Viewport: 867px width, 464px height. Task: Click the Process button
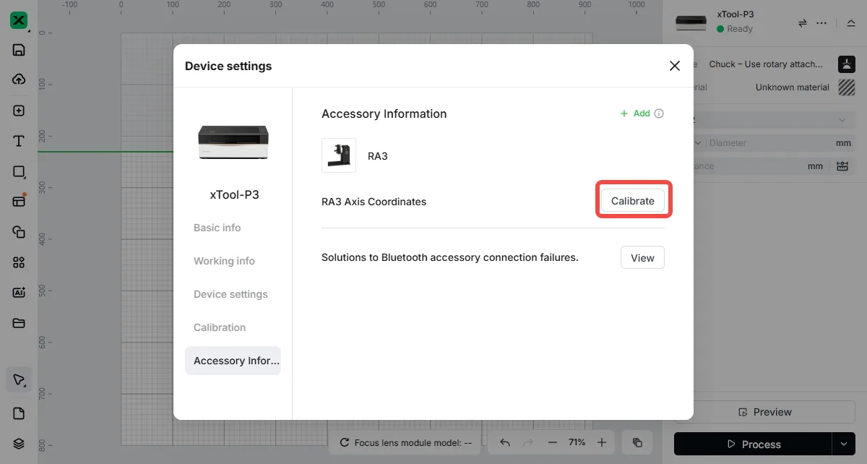click(753, 444)
